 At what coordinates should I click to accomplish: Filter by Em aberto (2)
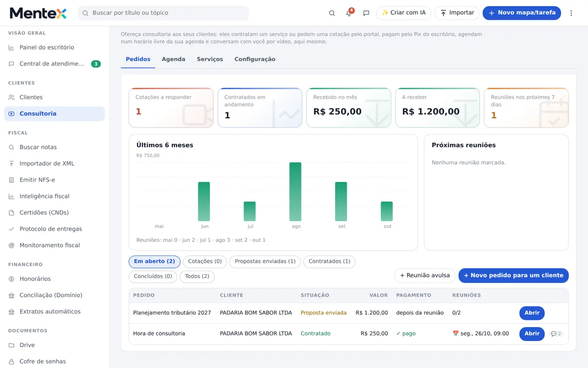(x=155, y=262)
